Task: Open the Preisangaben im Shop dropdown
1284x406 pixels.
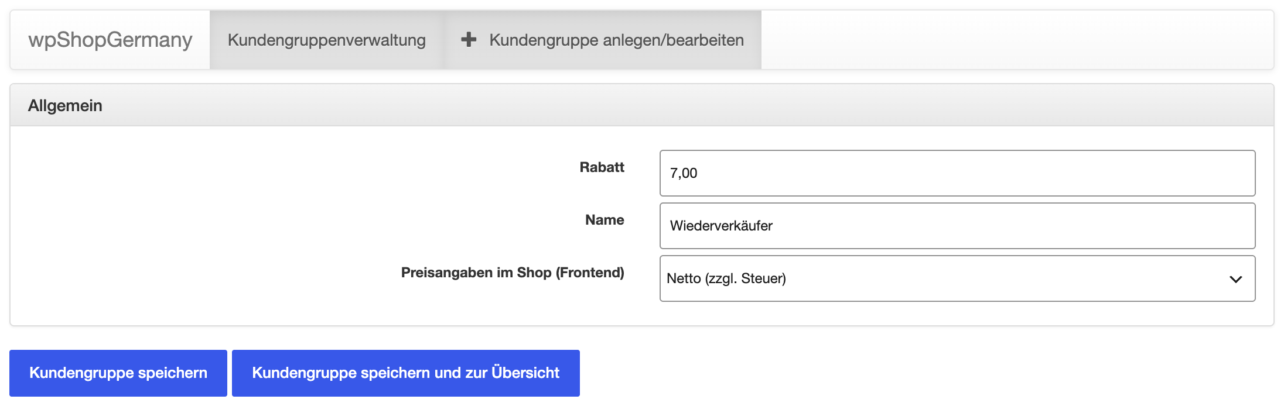Action: click(957, 278)
